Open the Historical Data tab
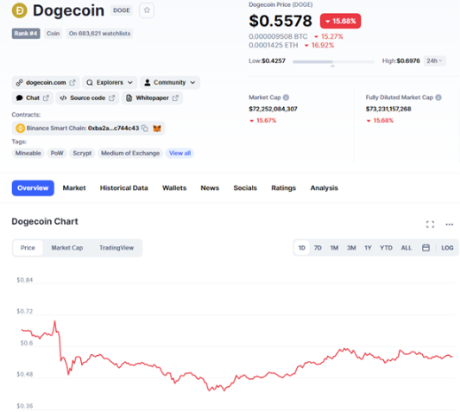This screenshot has width=460, height=412. [x=123, y=188]
